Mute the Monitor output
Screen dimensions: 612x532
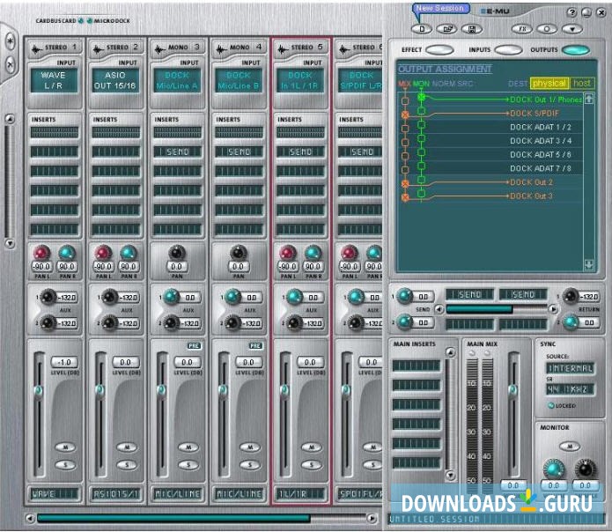pos(570,447)
